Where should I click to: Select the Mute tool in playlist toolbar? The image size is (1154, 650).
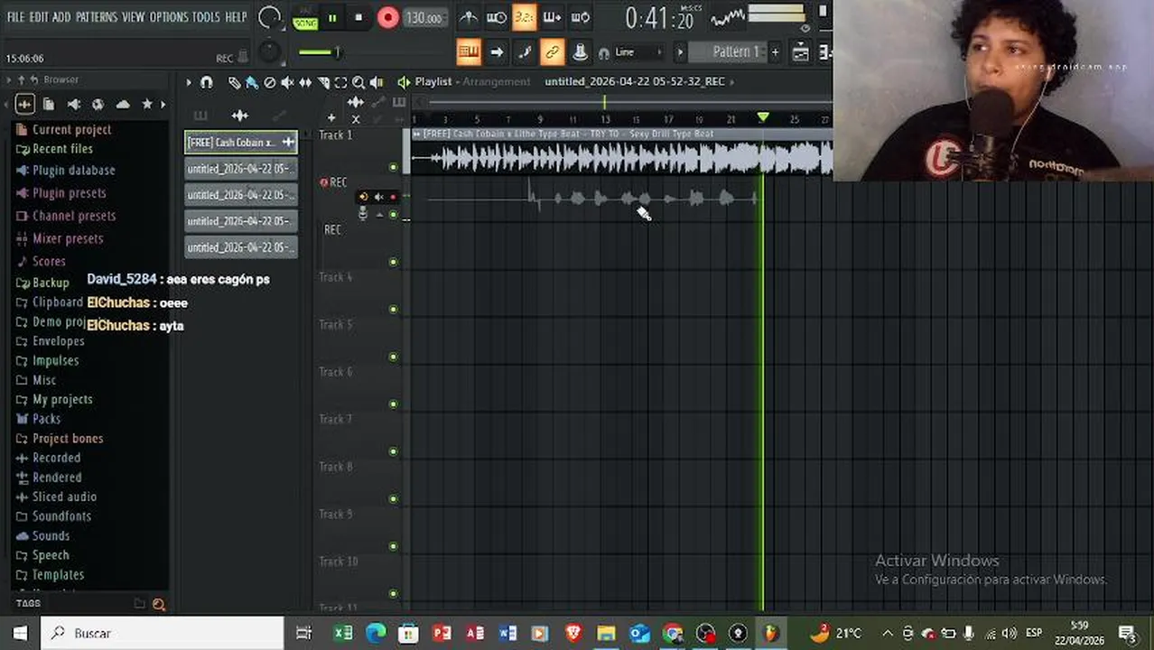(x=287, y=82)
